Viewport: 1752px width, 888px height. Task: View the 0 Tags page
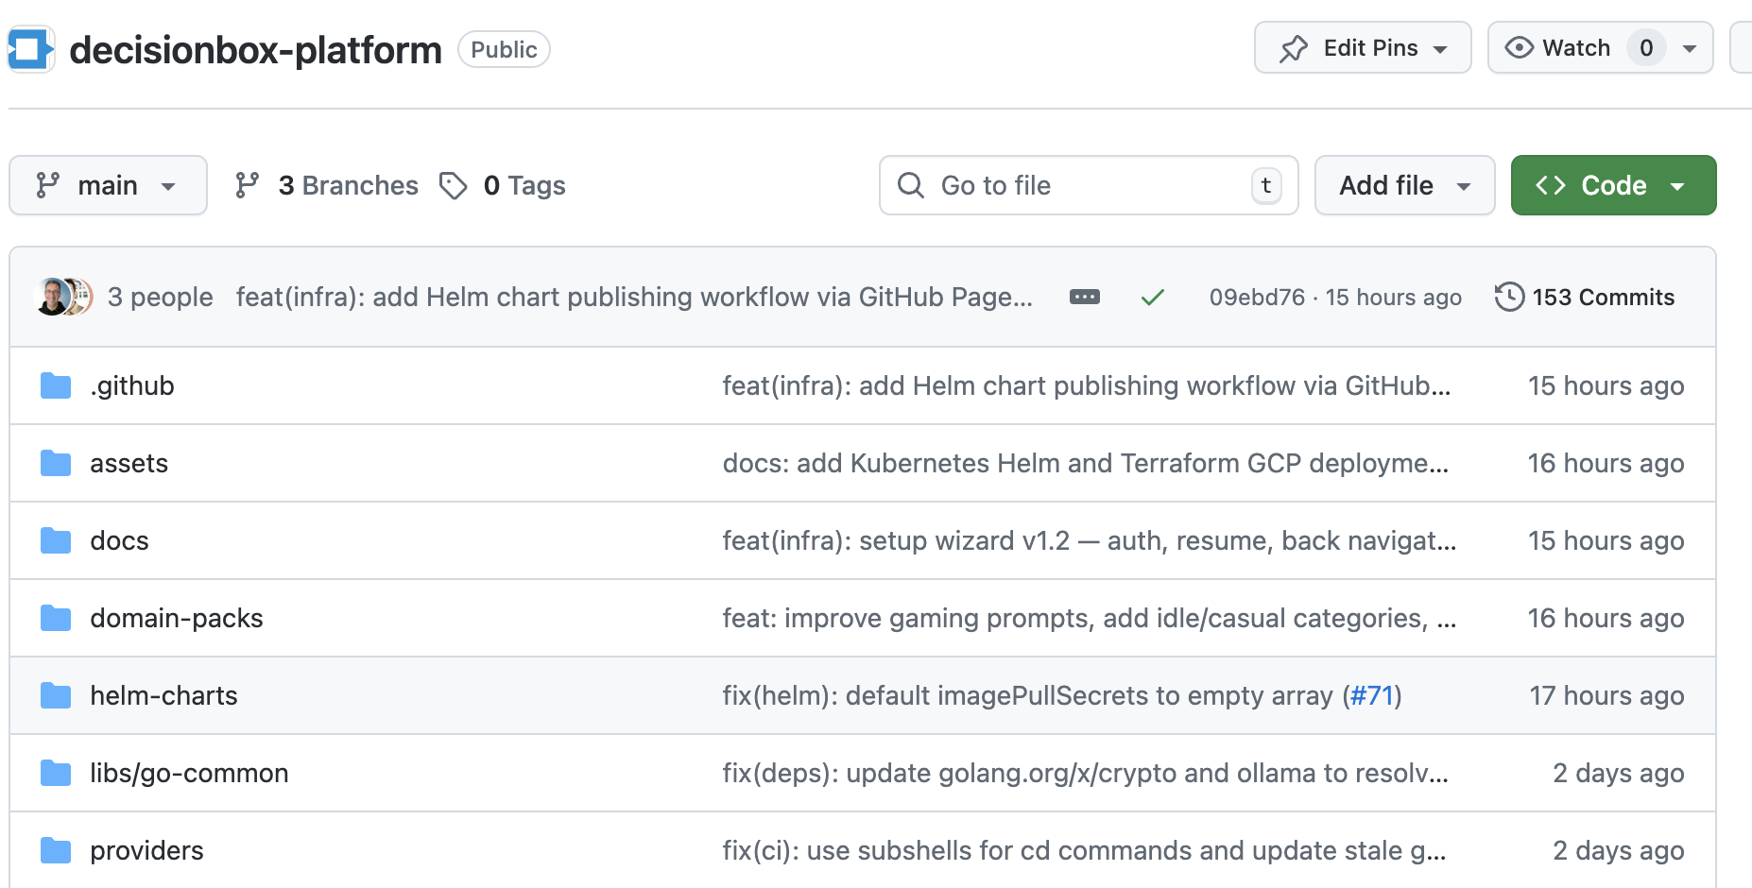(503, 186)
